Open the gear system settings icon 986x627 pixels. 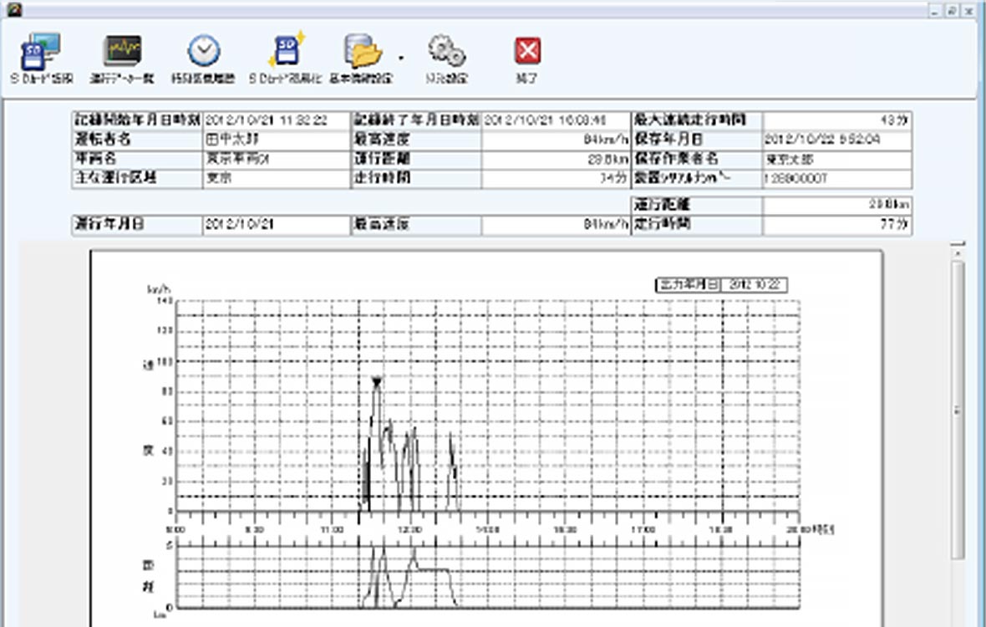[446, 52]
